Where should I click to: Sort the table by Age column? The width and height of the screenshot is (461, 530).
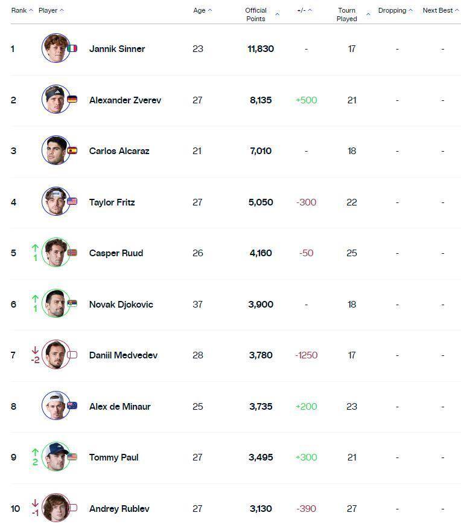coord(202,10)
